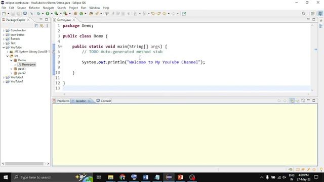Click the editor scrollbar down arrow
The image size is (324, 182).
click(x=312, y=90)
